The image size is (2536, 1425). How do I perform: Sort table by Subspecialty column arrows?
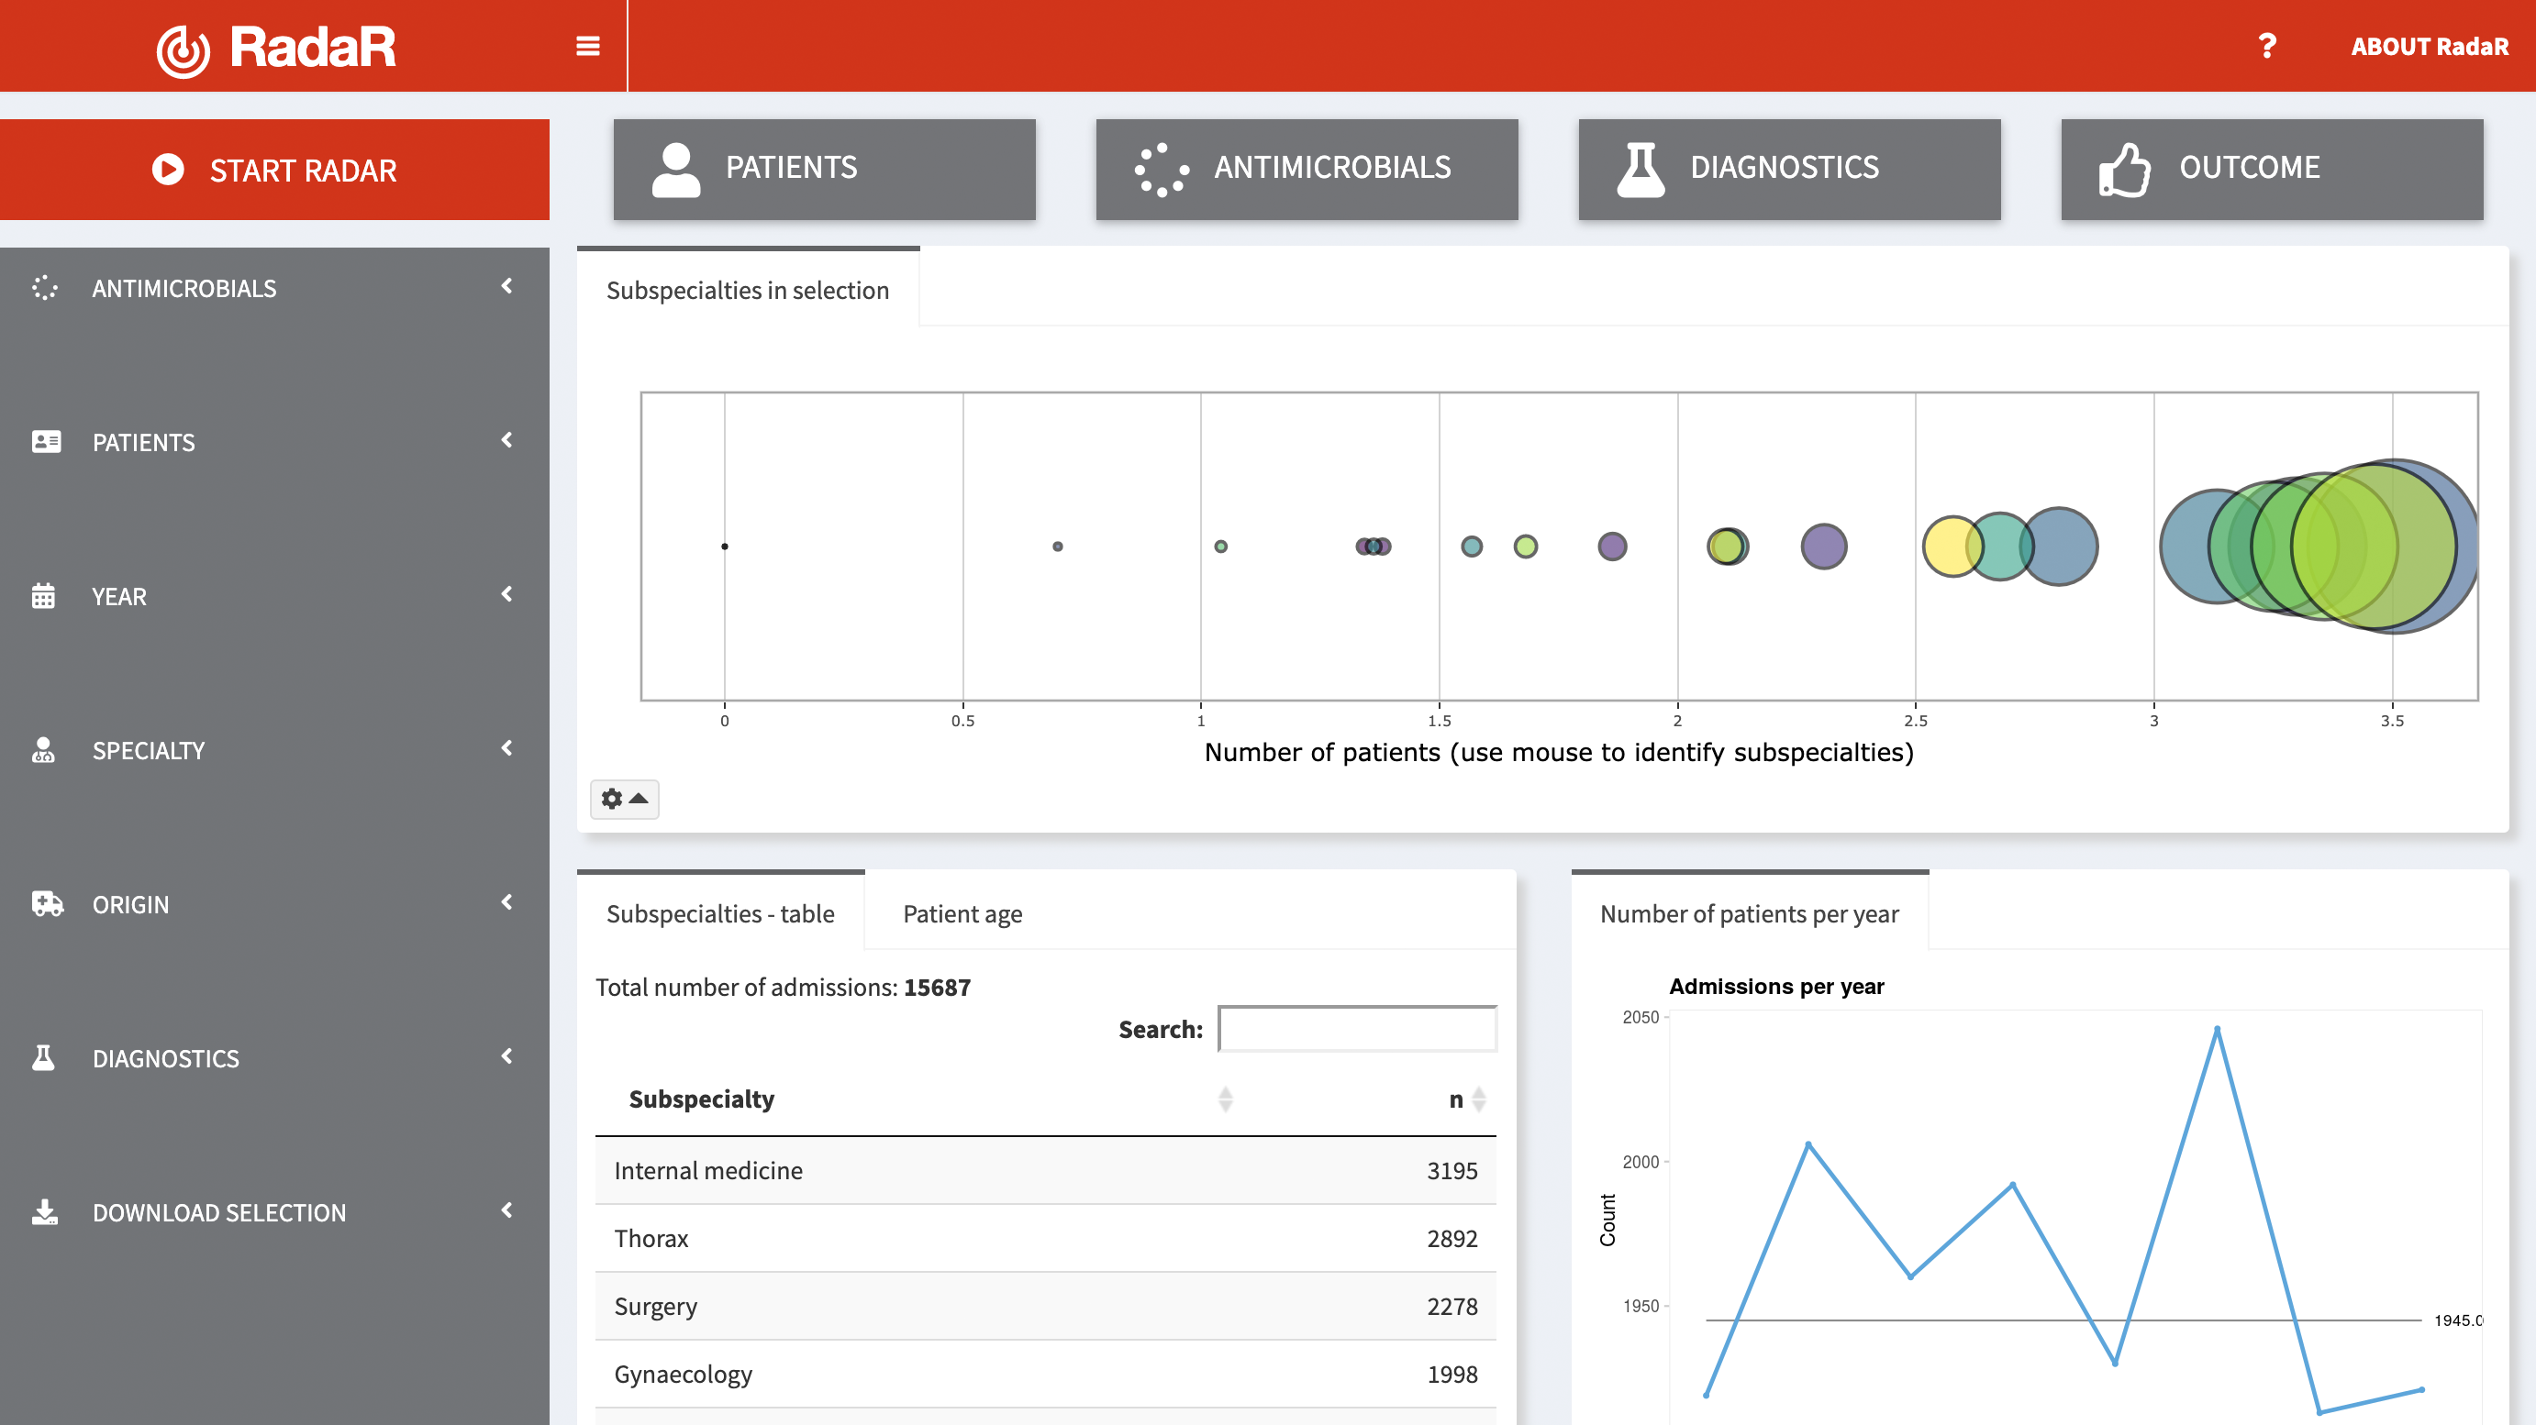1225,1099
